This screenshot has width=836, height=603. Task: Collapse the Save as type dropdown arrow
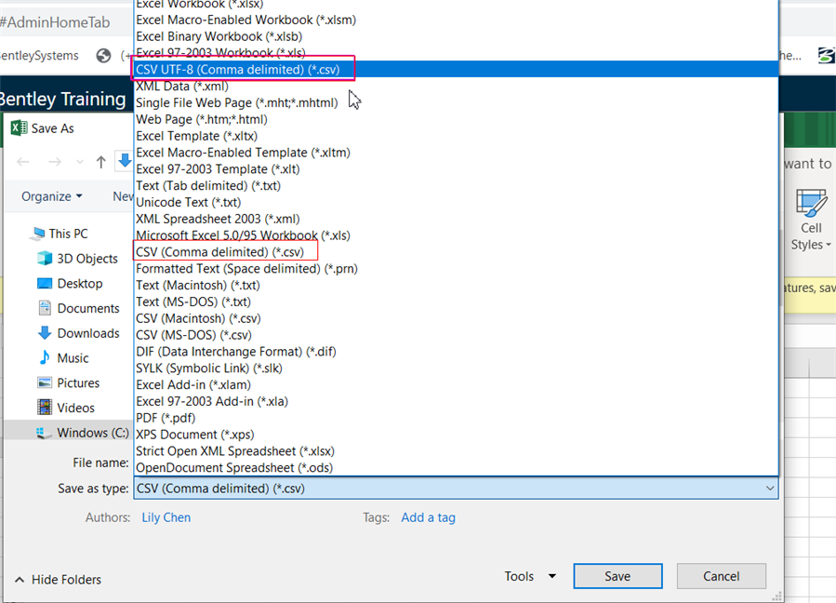tap(769, 489)
